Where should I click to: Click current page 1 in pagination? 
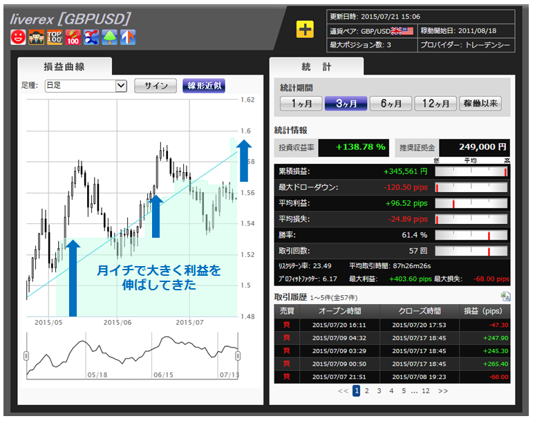[x=356, y=391]
